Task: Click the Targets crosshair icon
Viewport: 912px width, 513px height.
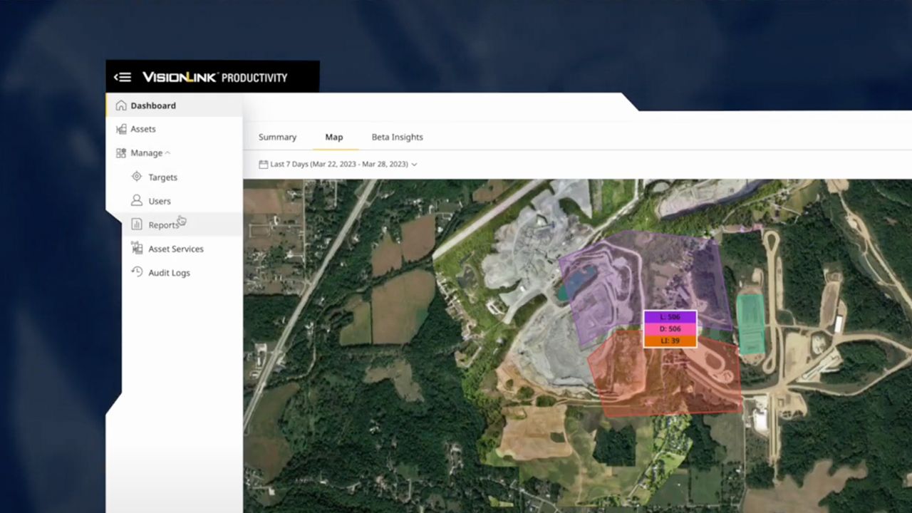Action: (137, 177)
